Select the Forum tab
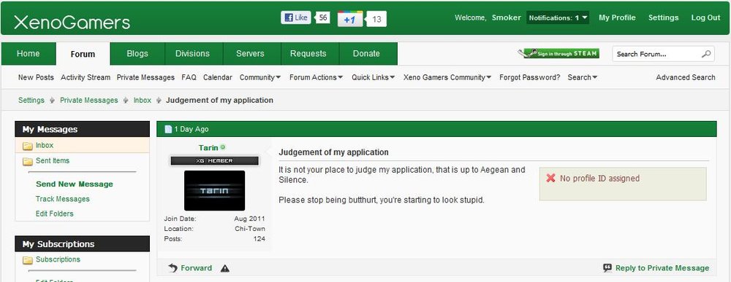The image size is (731, 282). [83, 54]
